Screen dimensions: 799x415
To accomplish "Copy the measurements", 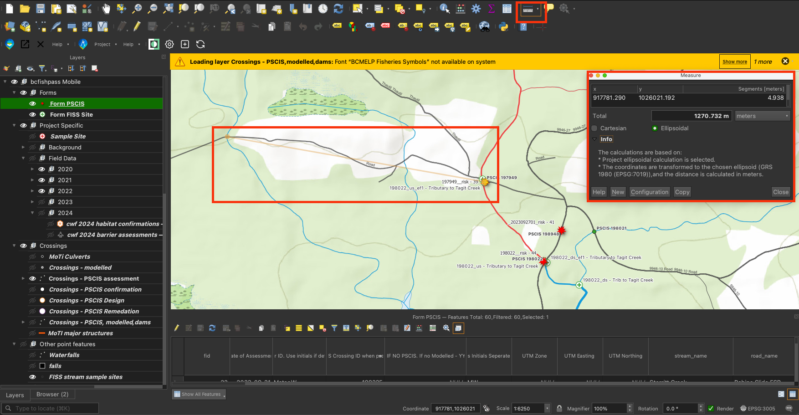I will pos(682,192).
